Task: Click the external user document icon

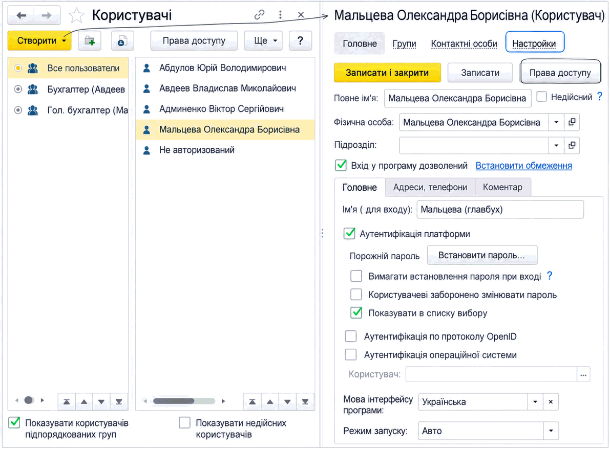Action: (x=122, y=41)
